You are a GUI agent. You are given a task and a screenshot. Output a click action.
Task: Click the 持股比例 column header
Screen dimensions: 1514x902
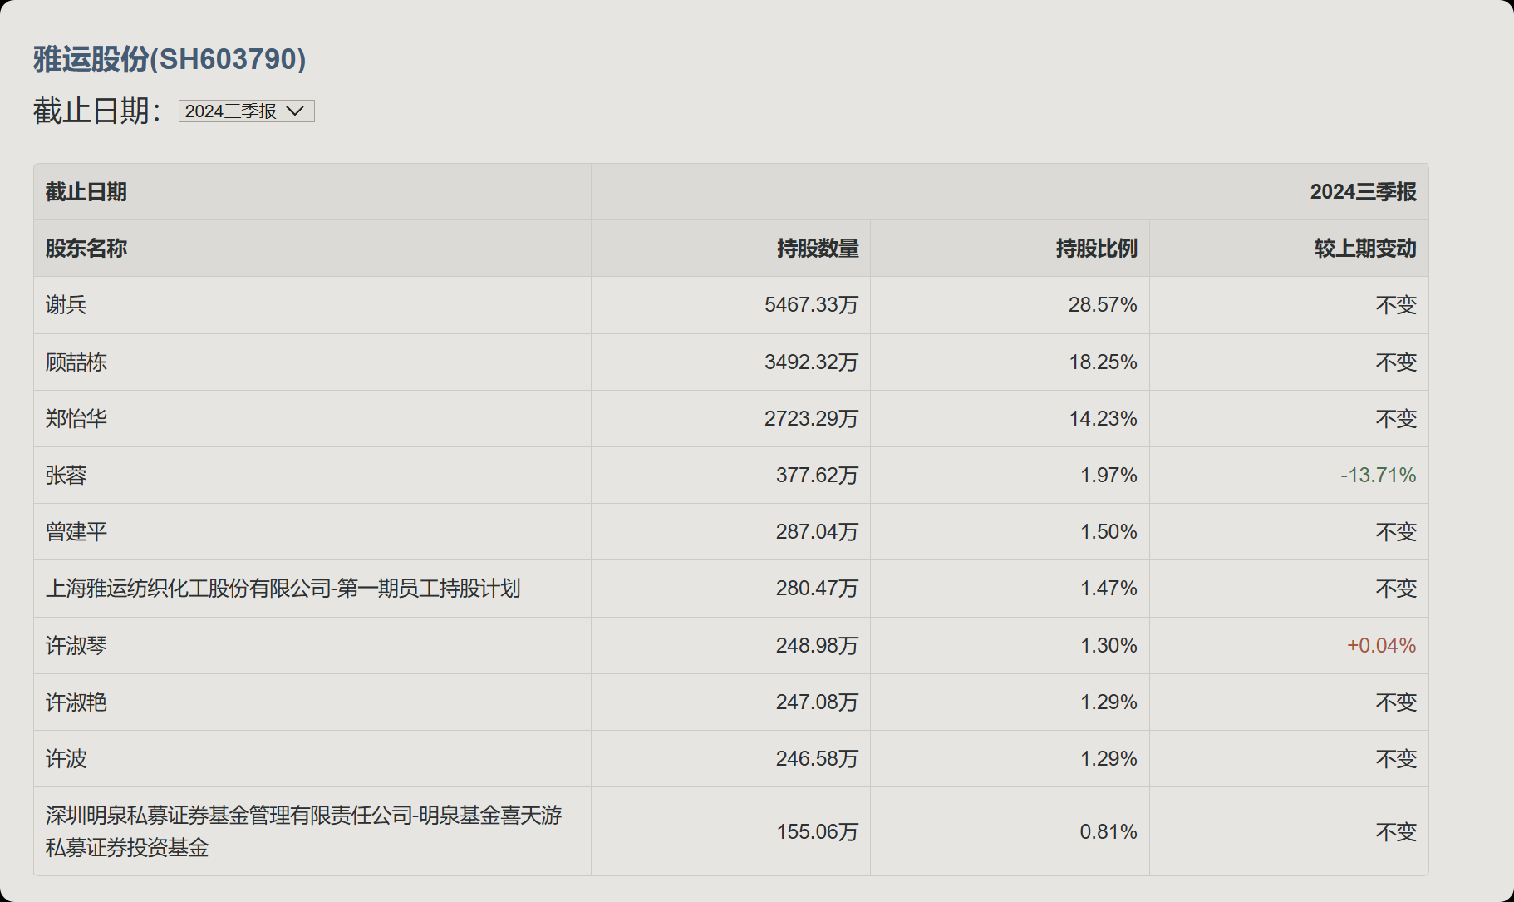(x=1096, y=249)
